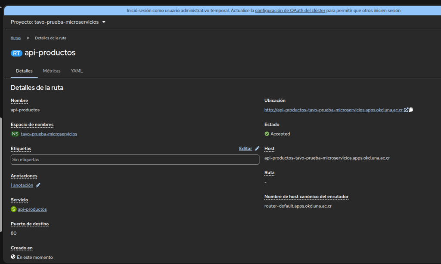Screen dimensions: 441x264
Task: Click the external link icon after the URL
Action: click(x=406, y=110)
